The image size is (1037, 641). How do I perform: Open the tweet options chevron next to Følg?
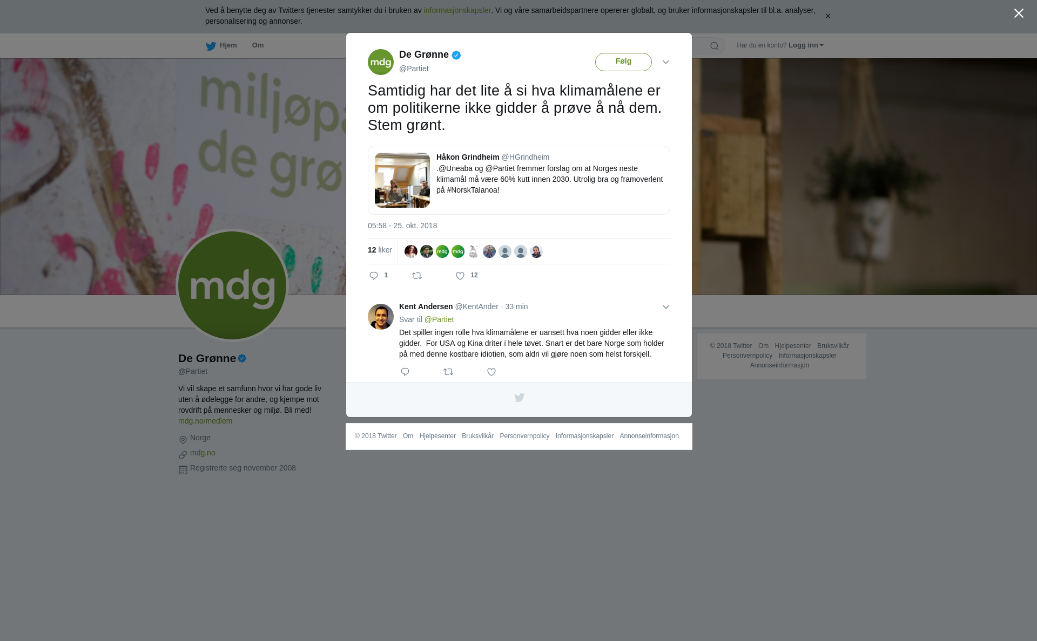pyautogui.click(x=666, y=62)
